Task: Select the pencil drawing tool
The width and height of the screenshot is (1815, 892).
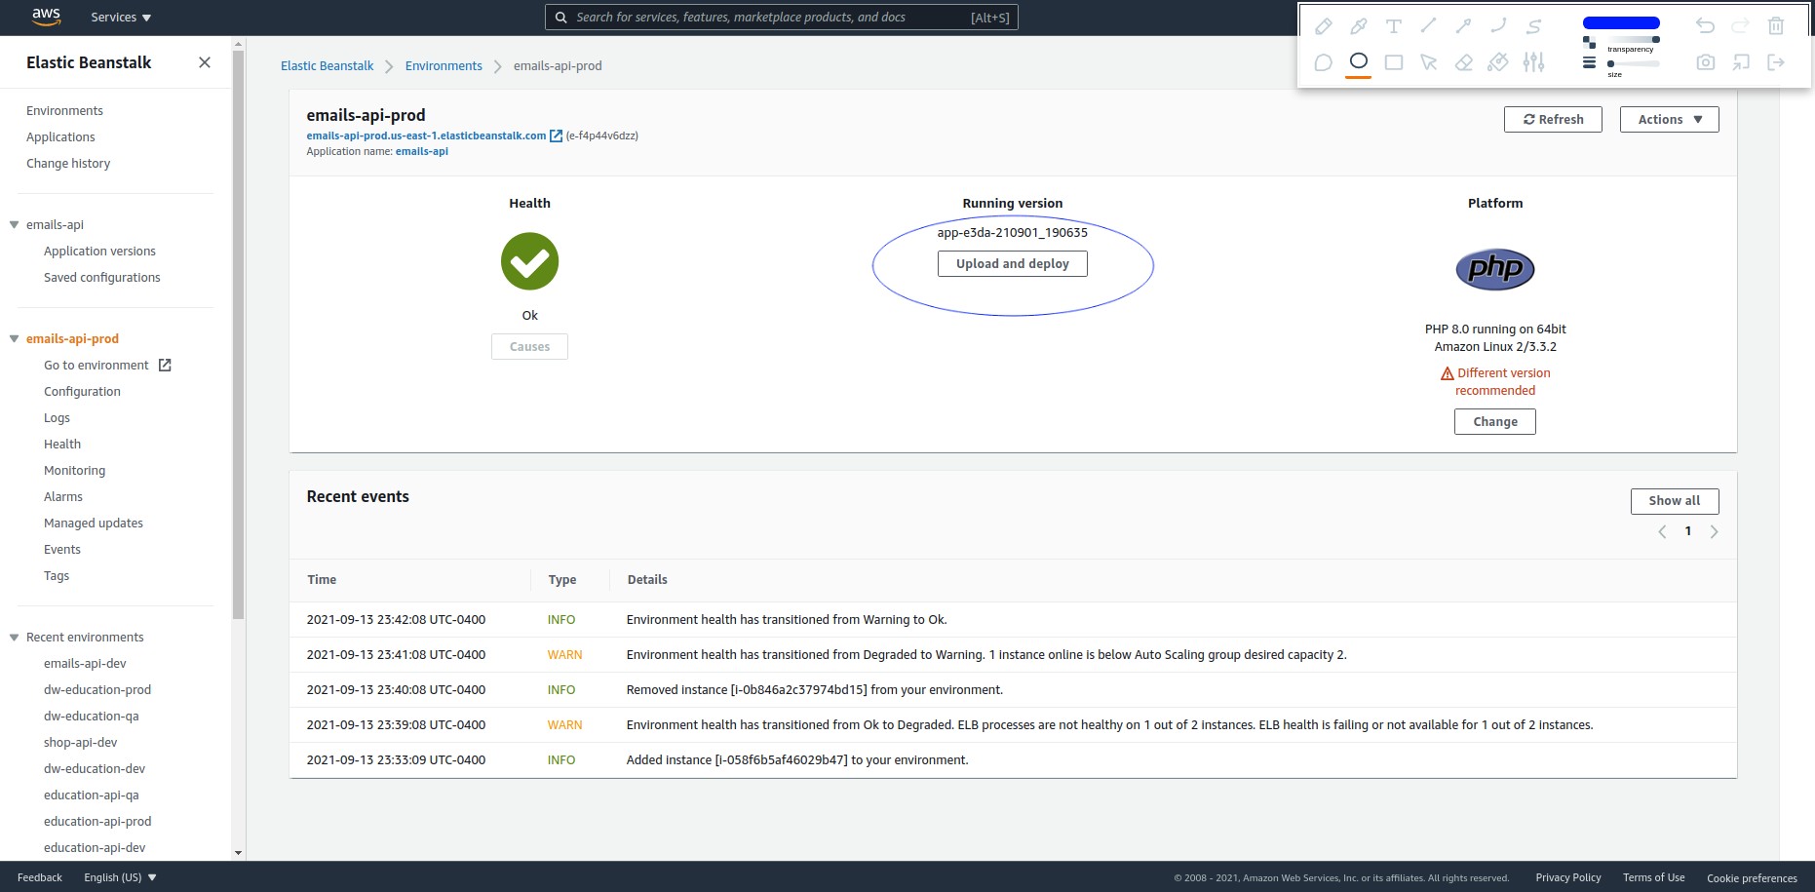Action: click(1323, 26)
